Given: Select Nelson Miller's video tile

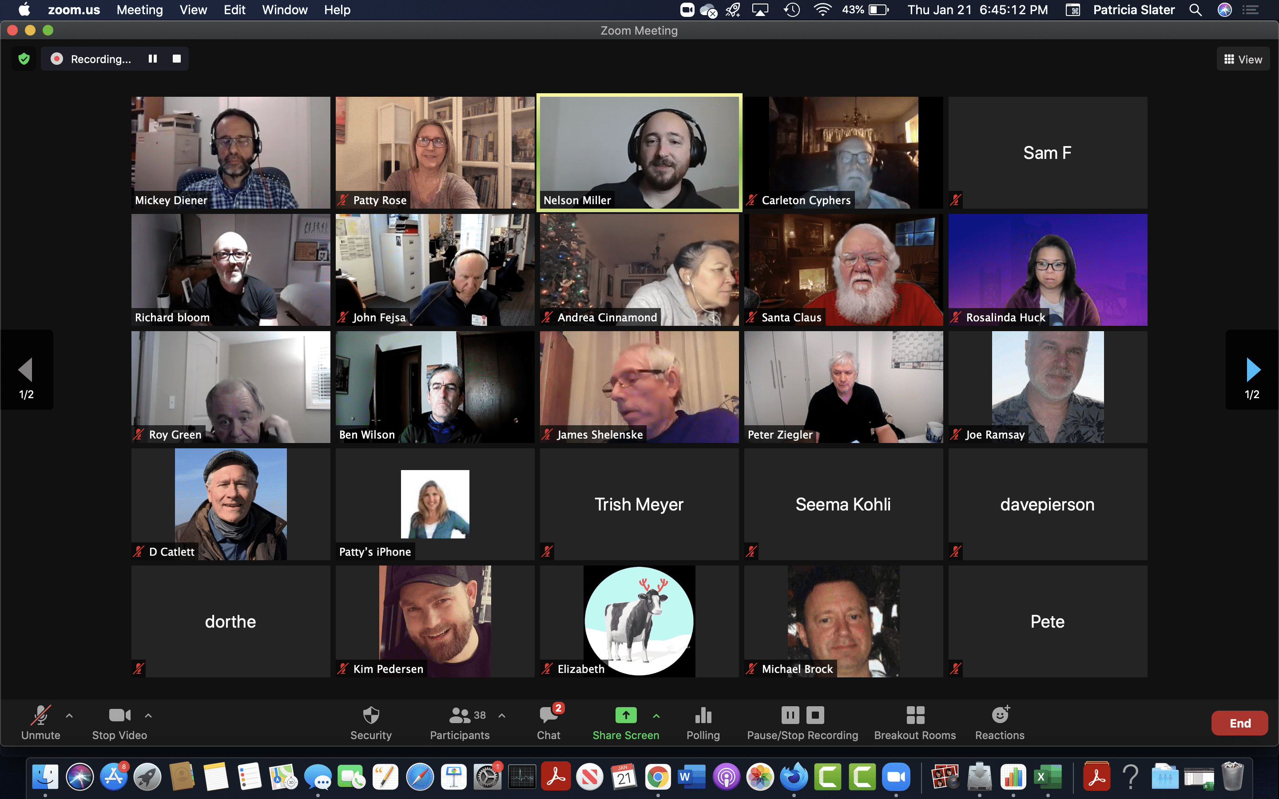Looking at the screenshot, I should coord(639,153).
